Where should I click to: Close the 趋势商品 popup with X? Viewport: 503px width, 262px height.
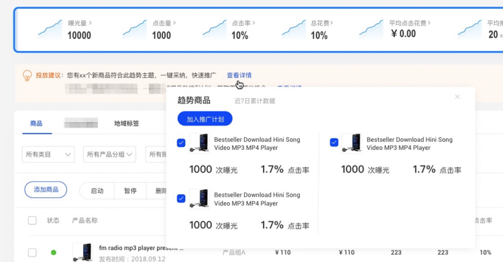[457, 97]
